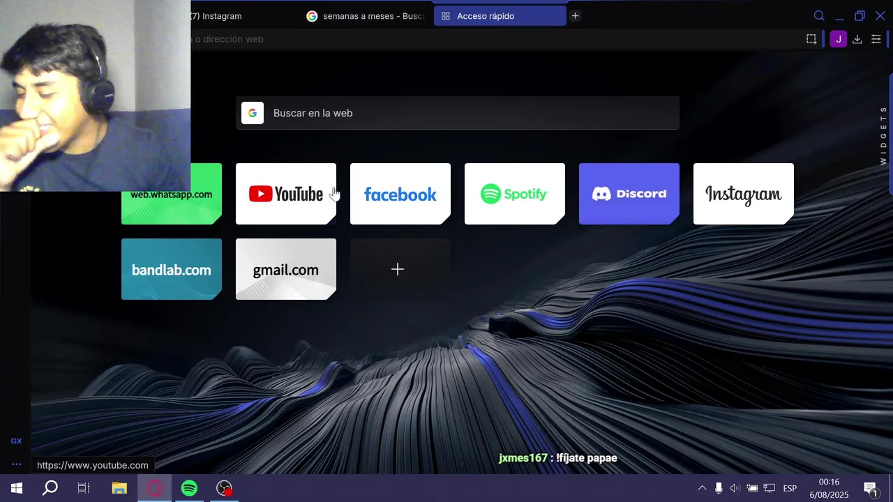
Task: Open the Instagram speed dial tile
Action: click(x=744, y=194)
